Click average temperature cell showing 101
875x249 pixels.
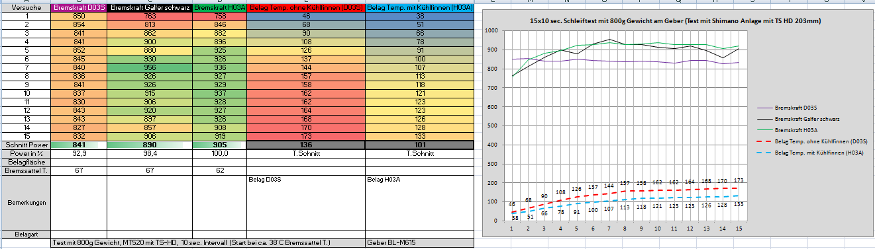pyautogui.click(x=419, y=145)
